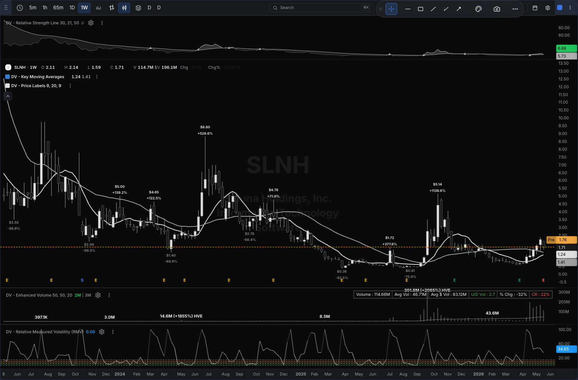578x380 pixels.
Task: Switch volume lookback to 2M
Action: pos(77,295)
